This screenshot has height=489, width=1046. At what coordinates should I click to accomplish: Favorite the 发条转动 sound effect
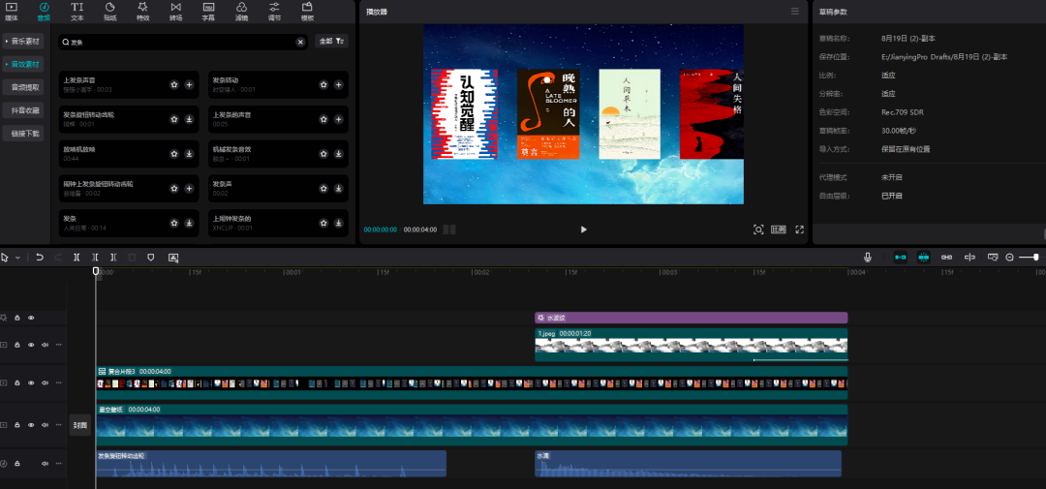click(323, 84)
